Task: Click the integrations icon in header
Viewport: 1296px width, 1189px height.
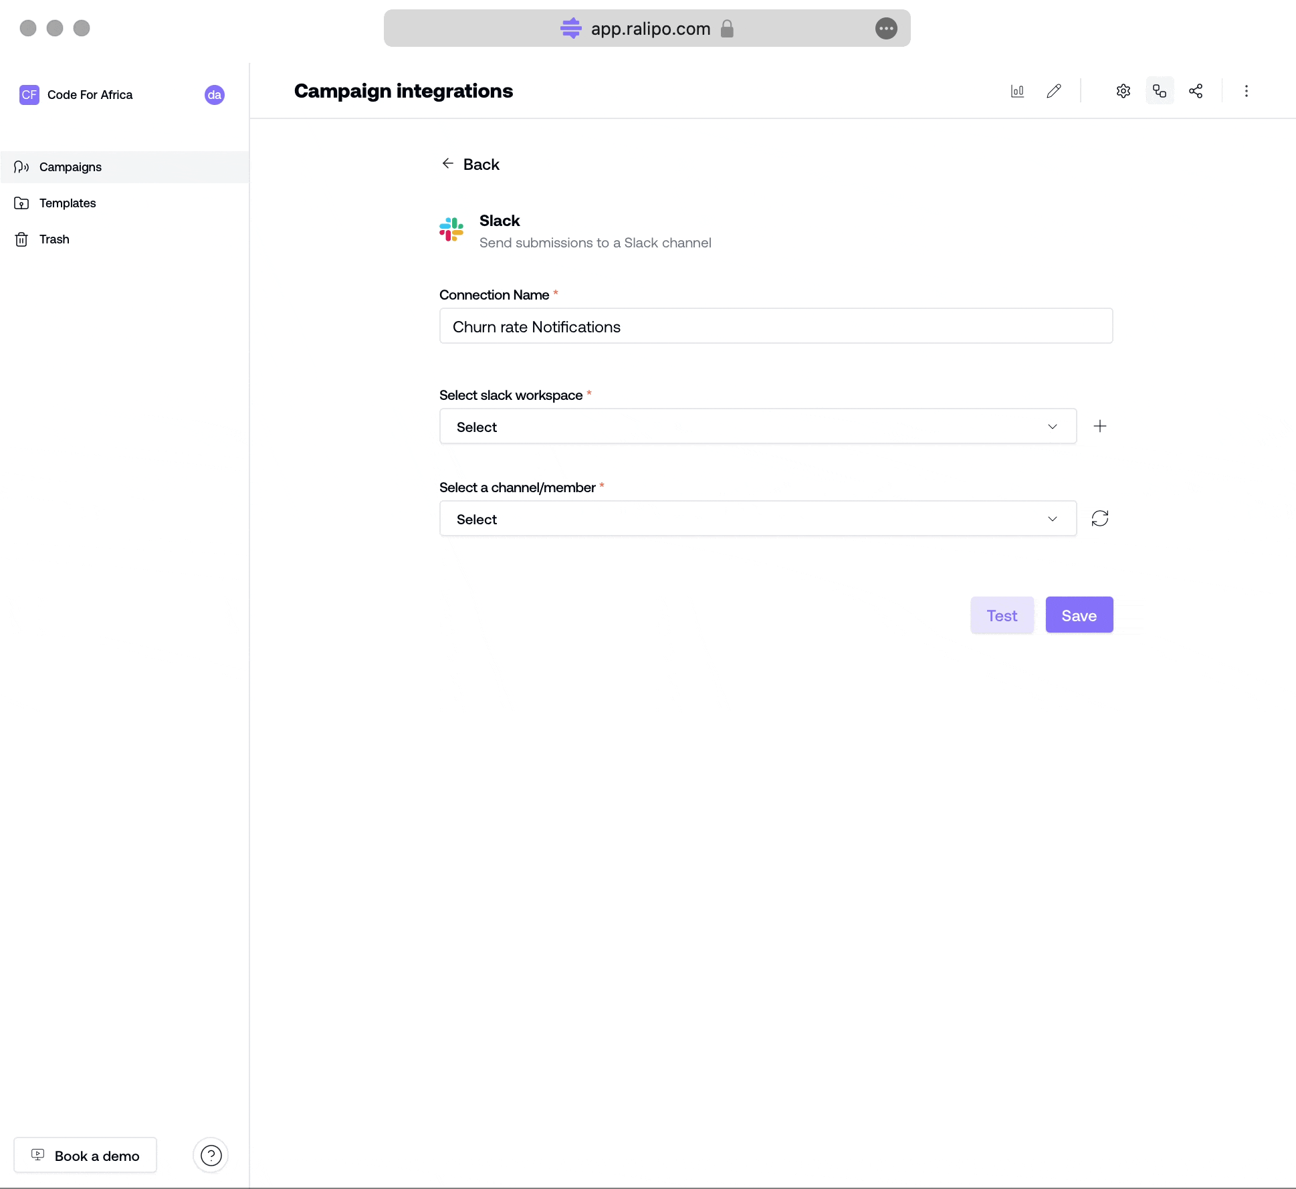Action: click(1160, 91)
